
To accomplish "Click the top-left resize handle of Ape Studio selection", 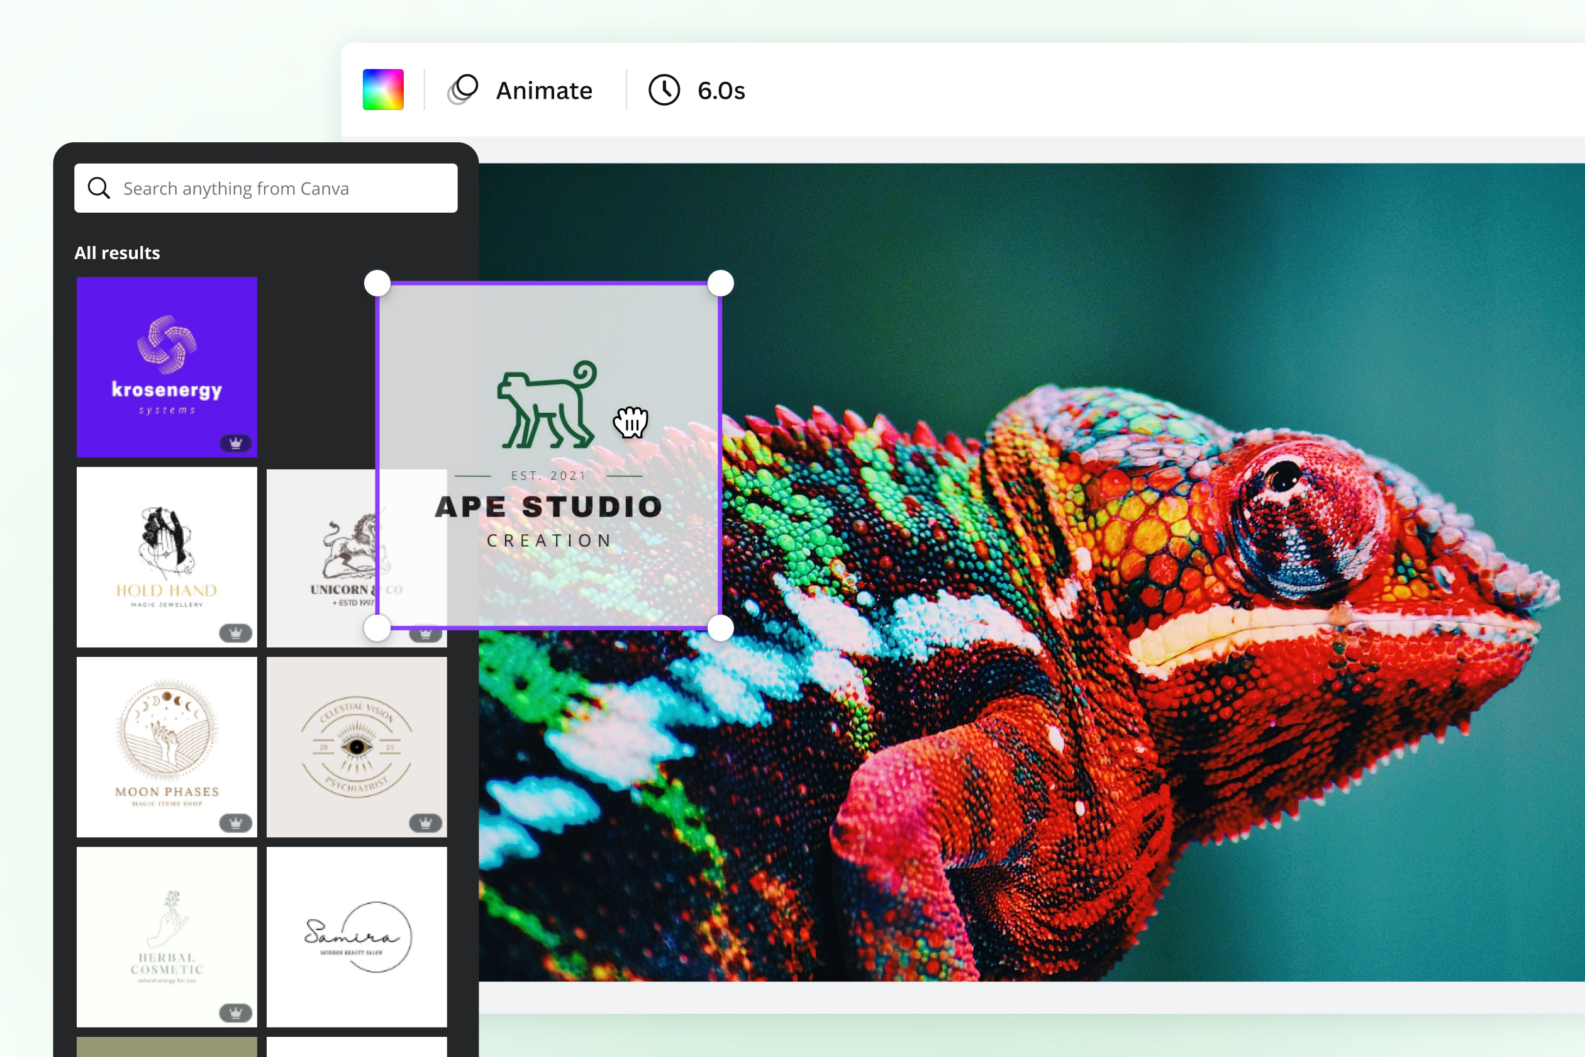I will [377, 284].
